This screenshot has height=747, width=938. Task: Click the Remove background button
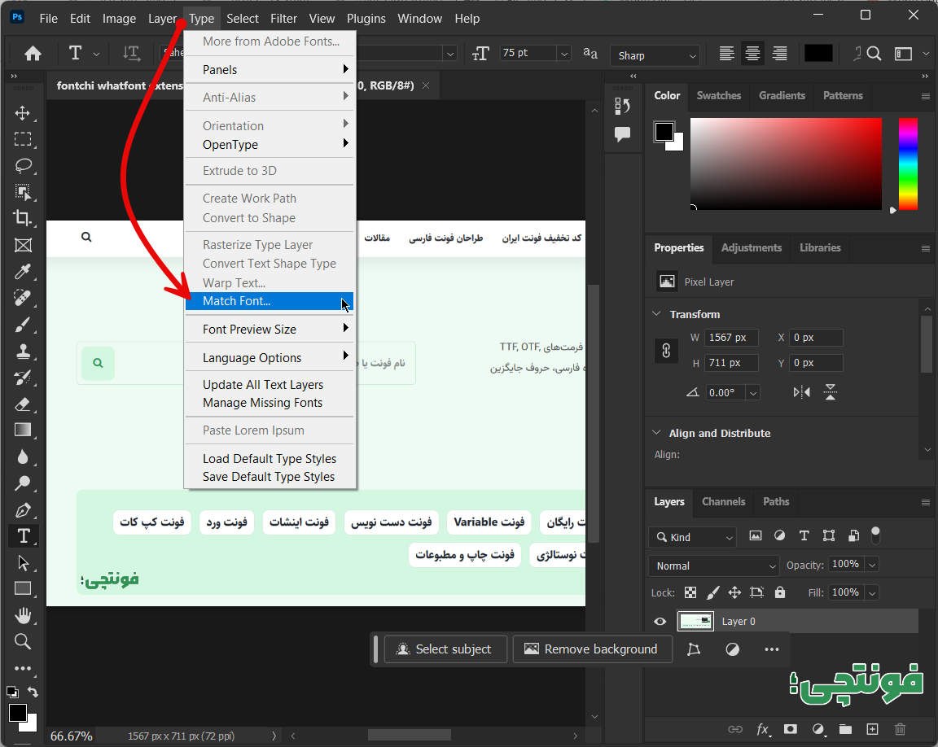click(592, 649)
